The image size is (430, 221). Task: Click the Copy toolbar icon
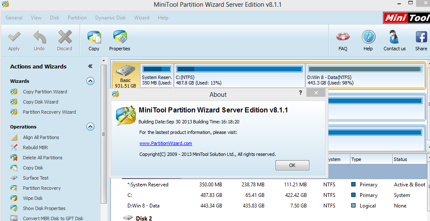94,37
